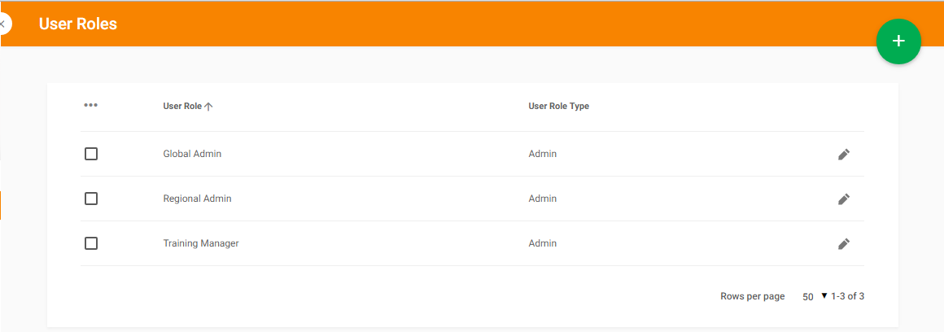
Task: Click the green add role plus button
Action: (898, 41)
